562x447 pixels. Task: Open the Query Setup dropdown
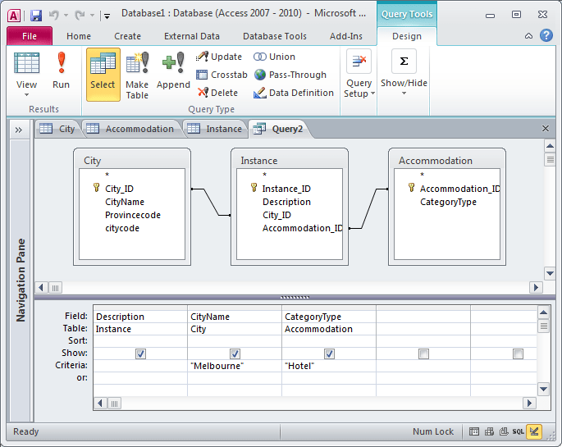coord(359,88)
